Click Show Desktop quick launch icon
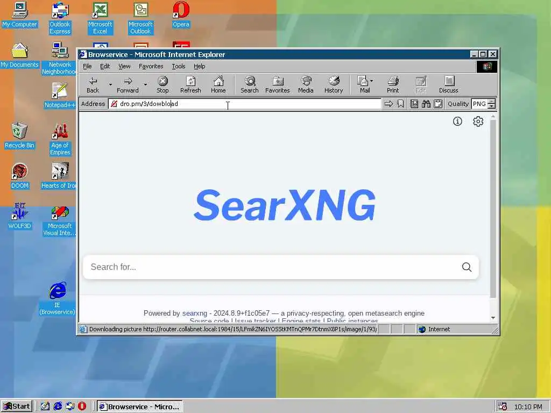 [x=45, y=407]
